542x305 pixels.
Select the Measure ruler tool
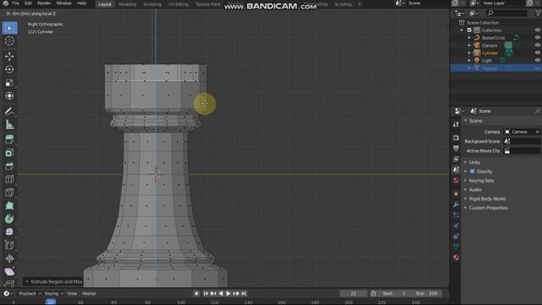[9, 125]
